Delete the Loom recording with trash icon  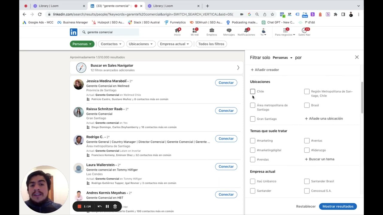coord(115,206)
